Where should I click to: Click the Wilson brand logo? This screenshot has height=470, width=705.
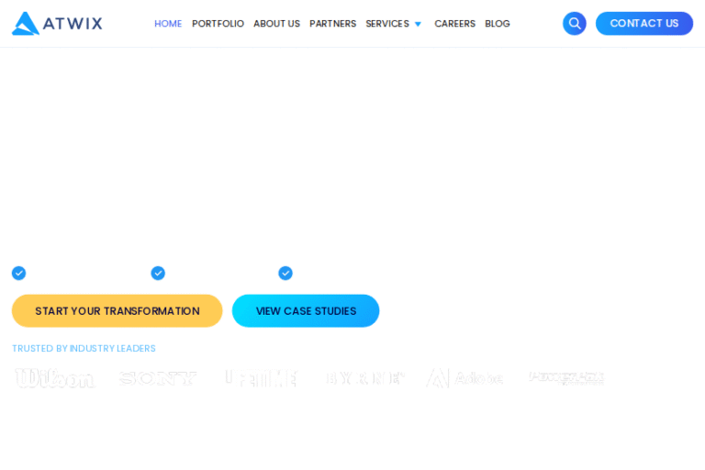(x=55, y=378)
